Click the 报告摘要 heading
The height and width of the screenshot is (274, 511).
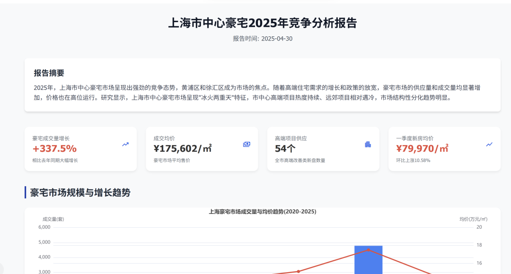49,73
